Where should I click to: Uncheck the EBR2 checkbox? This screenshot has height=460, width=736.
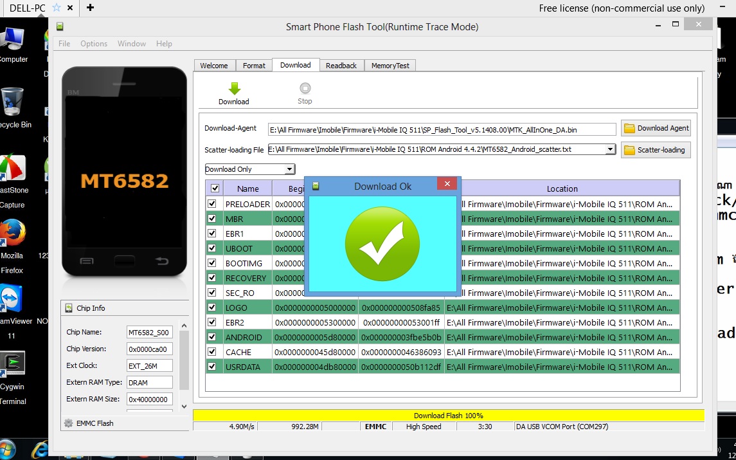point(212,322)
